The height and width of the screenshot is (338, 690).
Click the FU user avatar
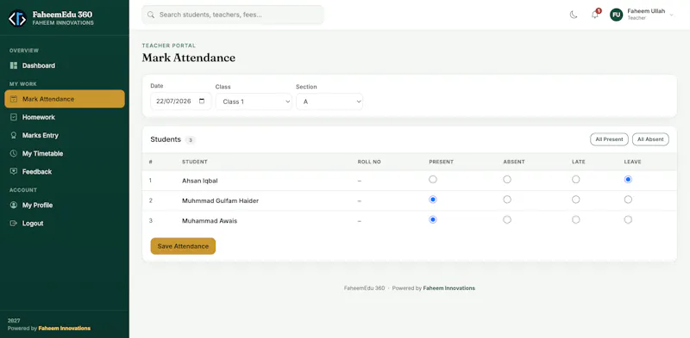tap(616, 15)
